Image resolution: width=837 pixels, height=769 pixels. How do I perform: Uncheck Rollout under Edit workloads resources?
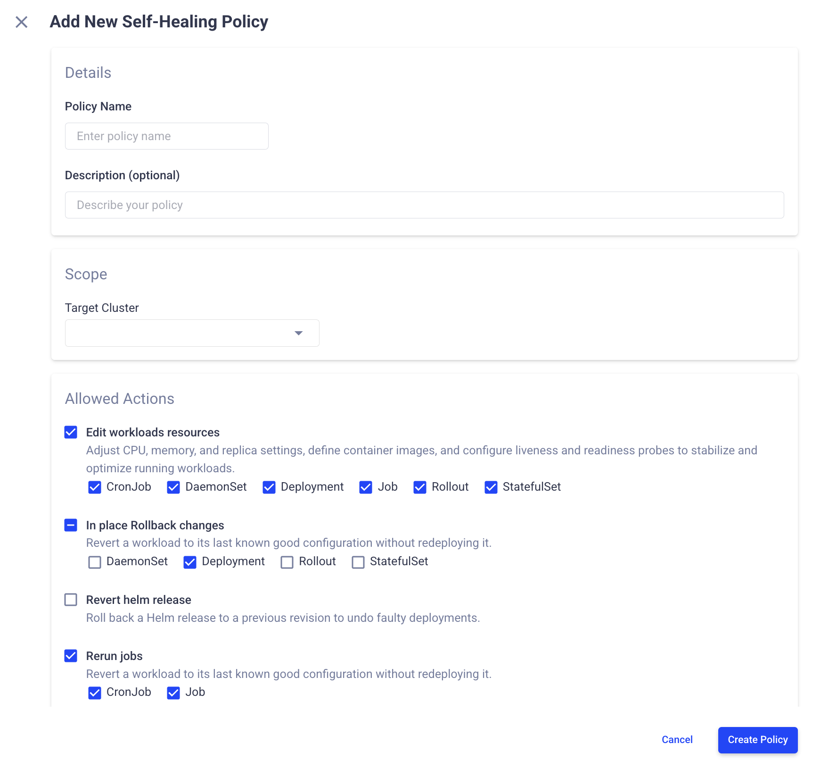coord(419,487)
